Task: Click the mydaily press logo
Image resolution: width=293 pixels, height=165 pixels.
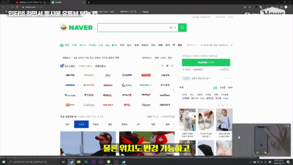Action: coord(127,75)
